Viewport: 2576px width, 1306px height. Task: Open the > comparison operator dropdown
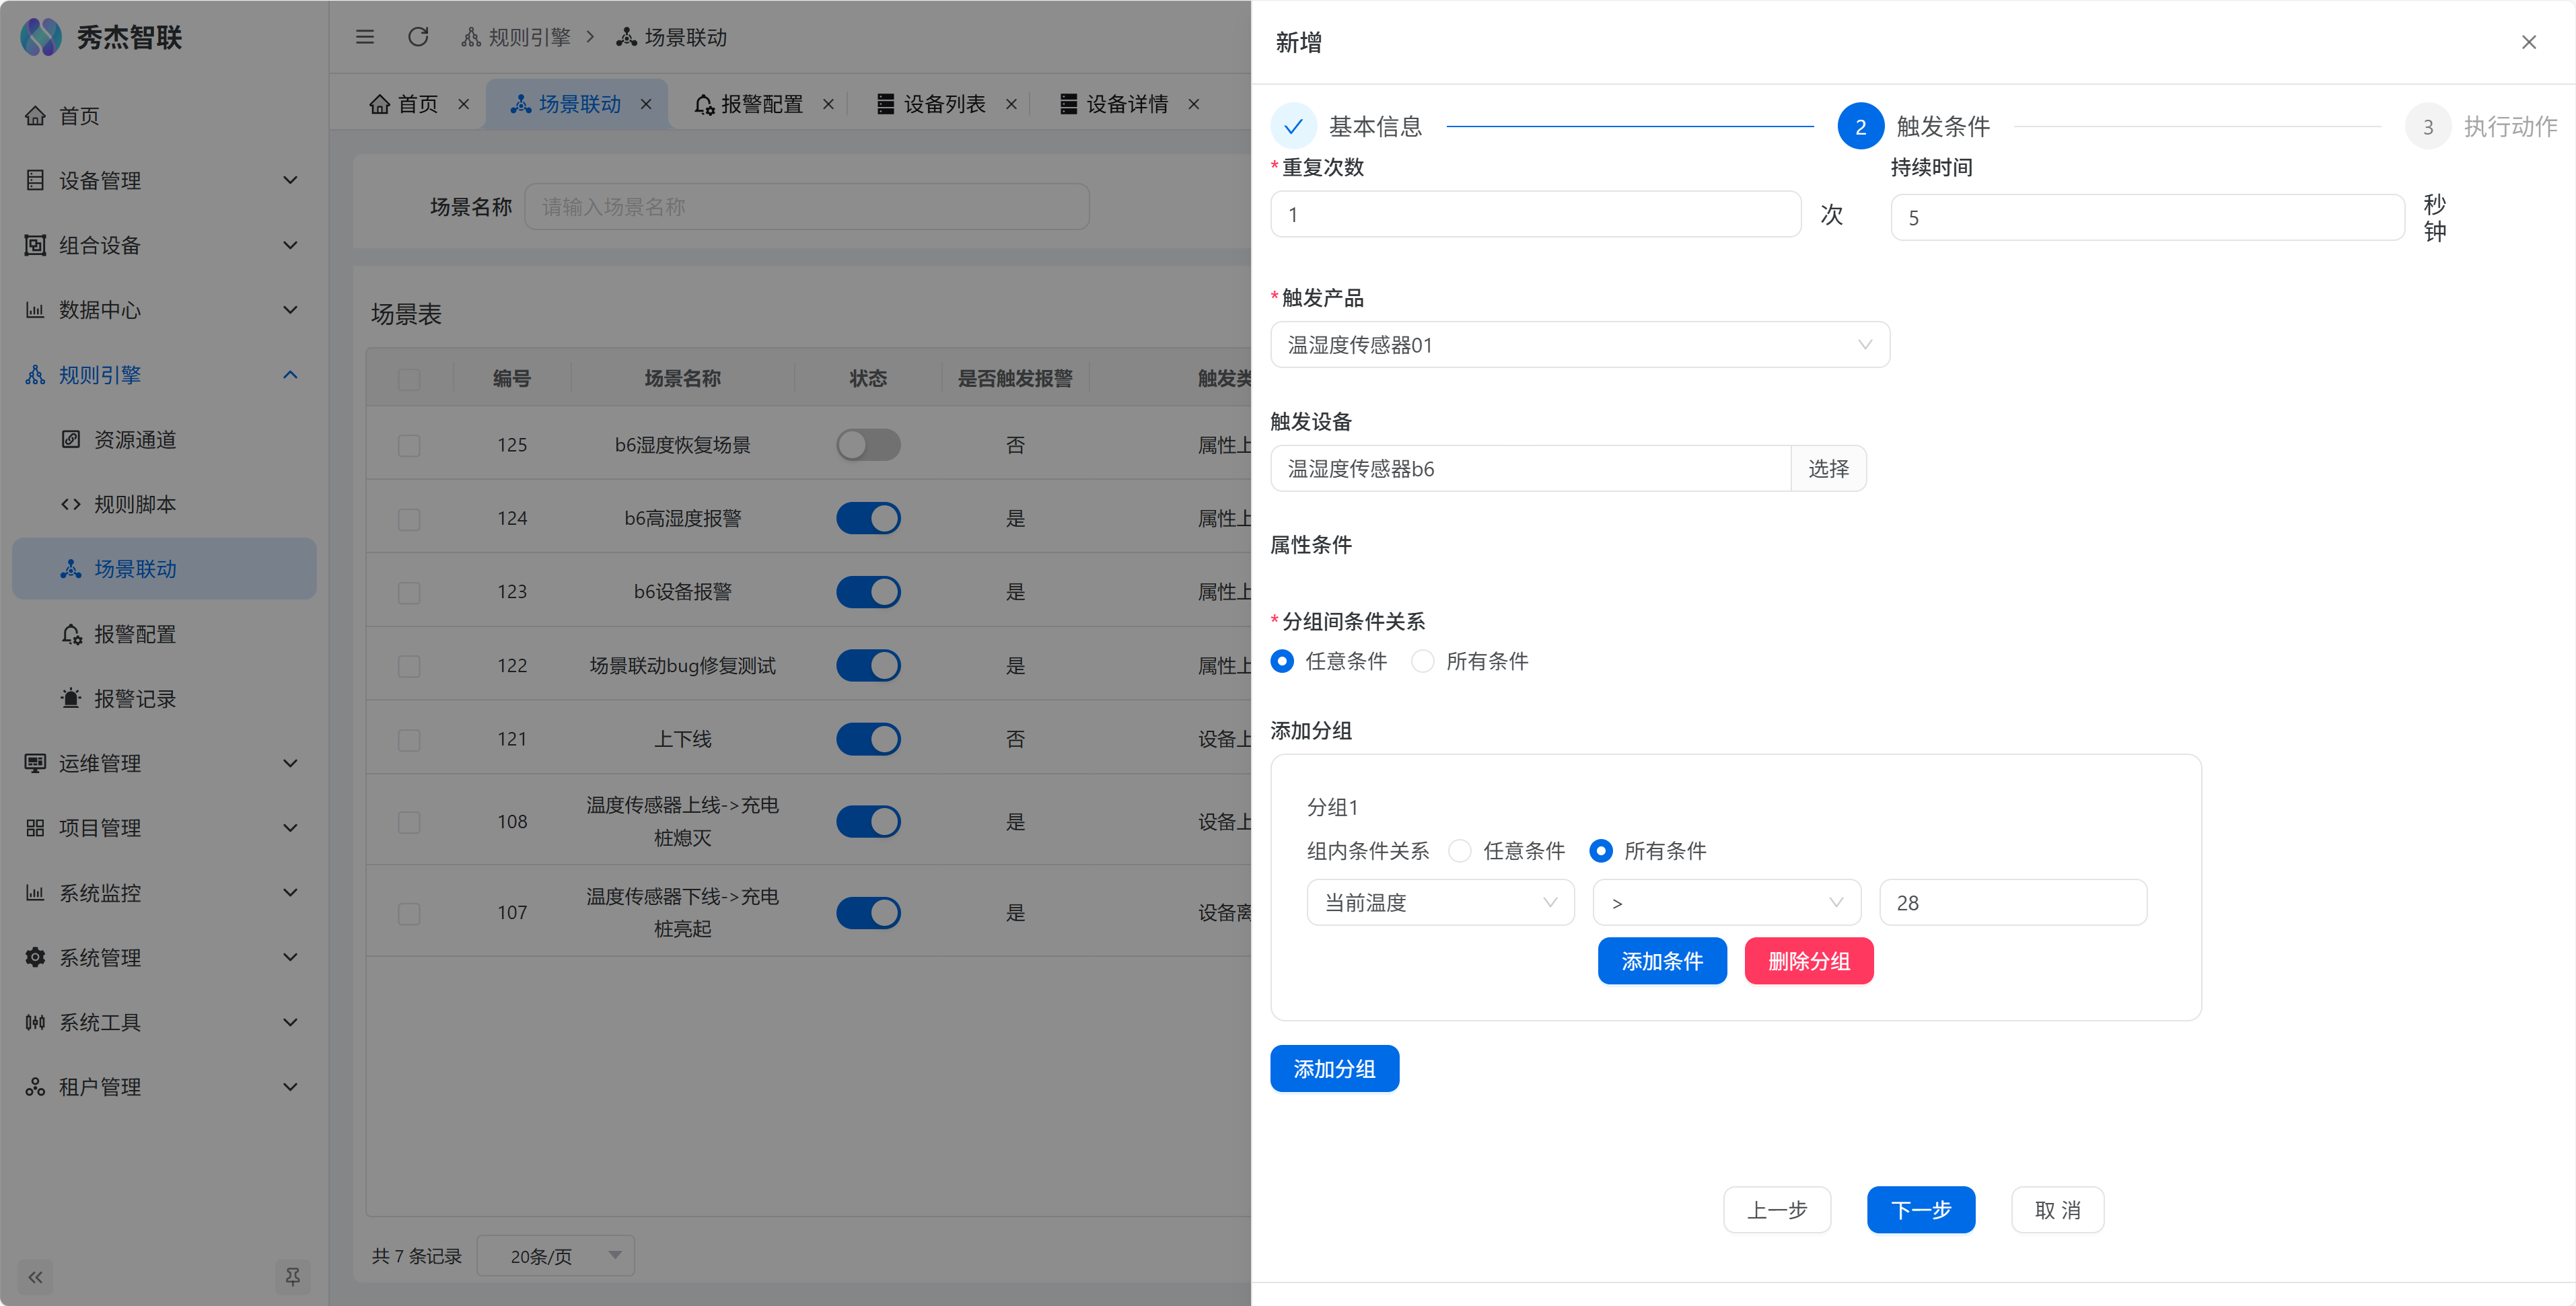point(1726,903)
